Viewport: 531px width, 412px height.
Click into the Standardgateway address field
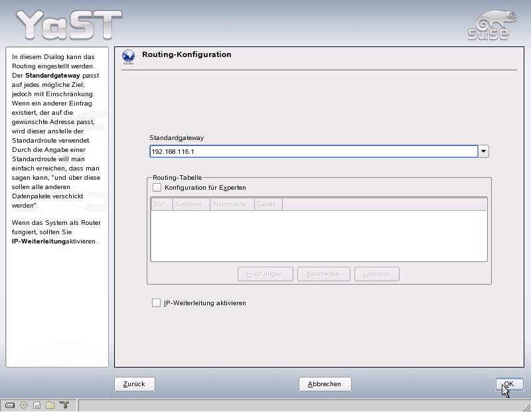pyautogui.click(x=313, y=151)
